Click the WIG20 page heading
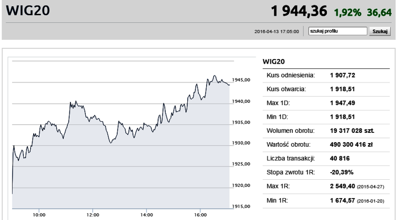401x220 pixels. point(28,11)
